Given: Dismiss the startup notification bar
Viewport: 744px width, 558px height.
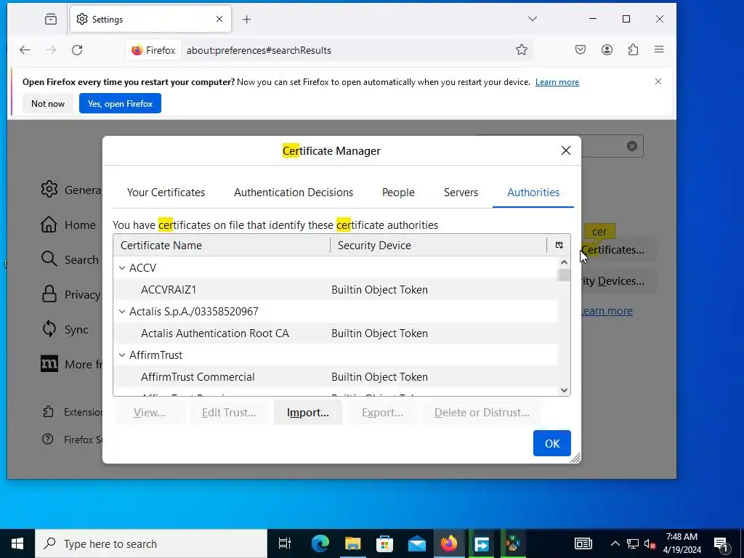Looking at the screenshot, I should [658, 81].
